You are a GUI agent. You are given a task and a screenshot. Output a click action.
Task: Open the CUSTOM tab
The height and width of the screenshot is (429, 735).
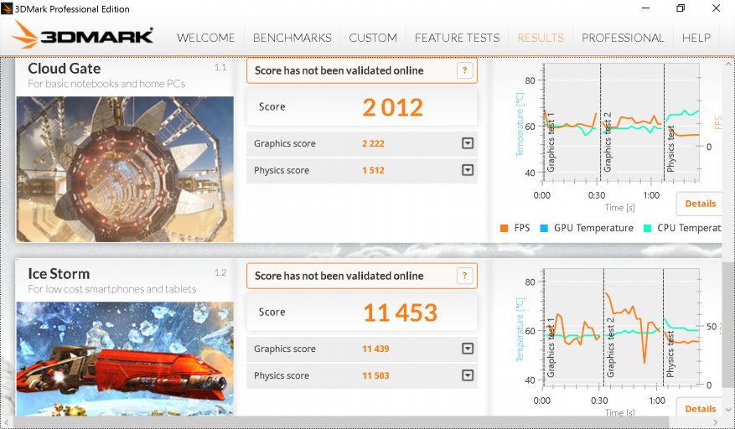click(x=373, y=38)
